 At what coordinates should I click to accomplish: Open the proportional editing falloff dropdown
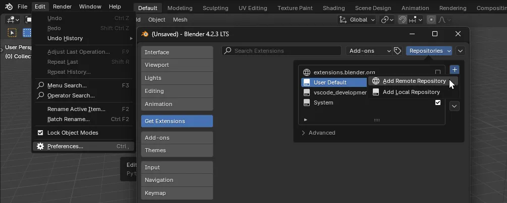(444, 20)
